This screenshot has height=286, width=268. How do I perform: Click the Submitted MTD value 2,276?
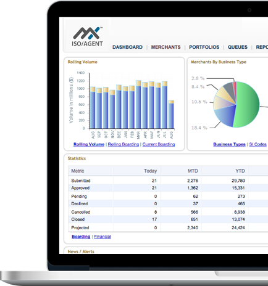click(x=193, y=181)
